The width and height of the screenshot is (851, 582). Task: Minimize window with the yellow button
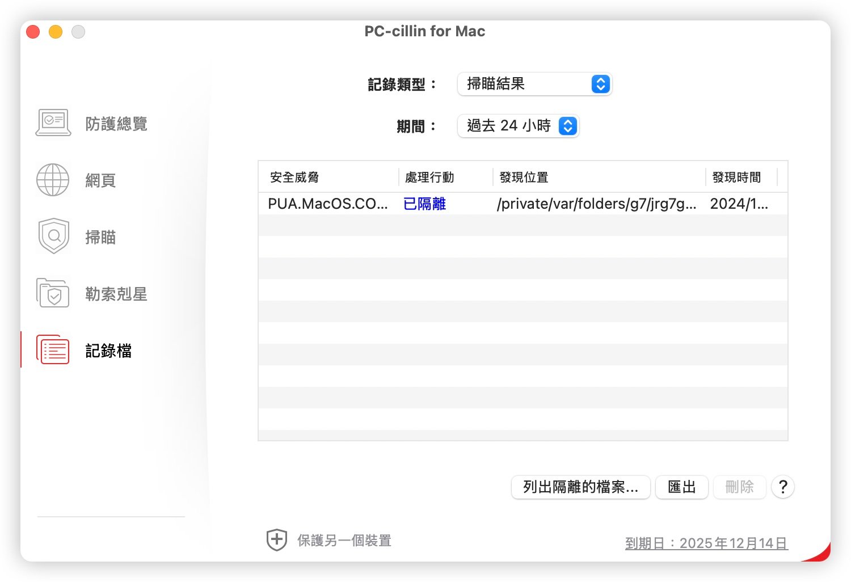[x=56, y=32]
